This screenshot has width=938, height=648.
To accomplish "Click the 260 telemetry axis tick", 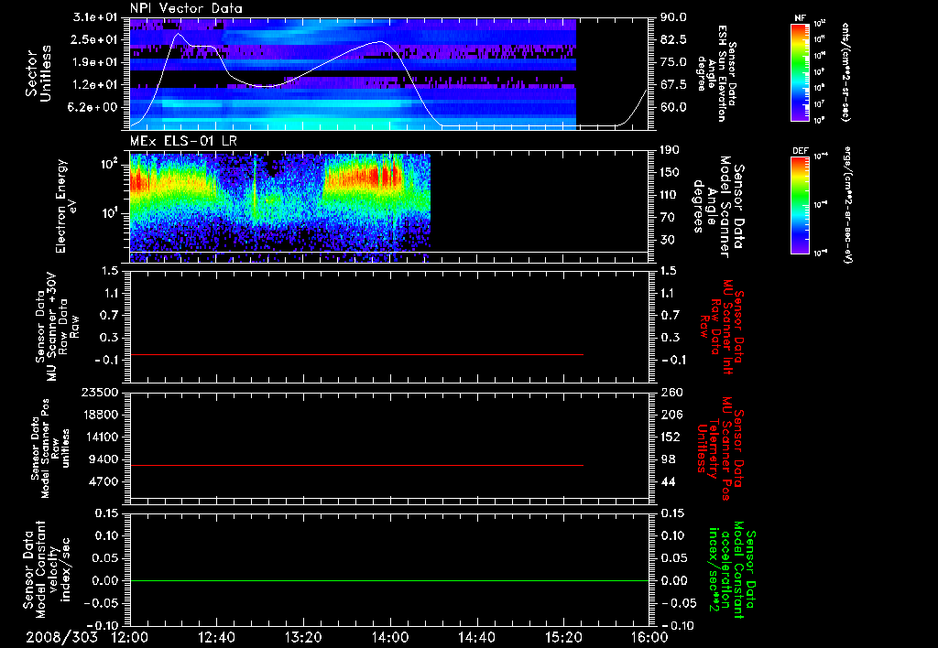I will [x=671, y=393].
